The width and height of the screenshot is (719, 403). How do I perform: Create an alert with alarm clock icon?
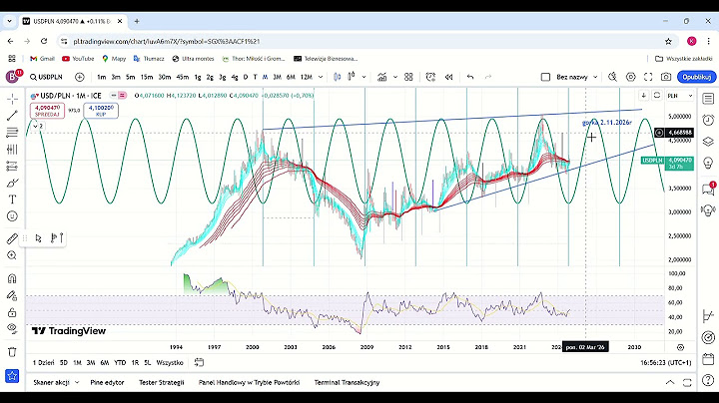click(x=430, y=77)
